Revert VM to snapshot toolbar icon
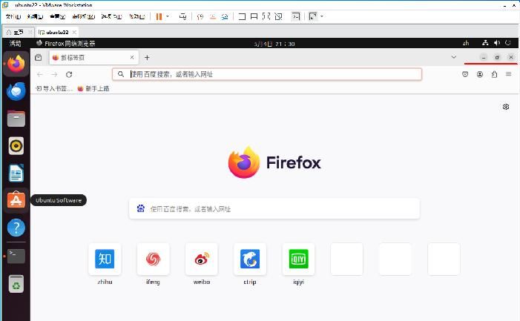Image resolution: width=520 pixels, height=321 pixels. pos(213,16)
